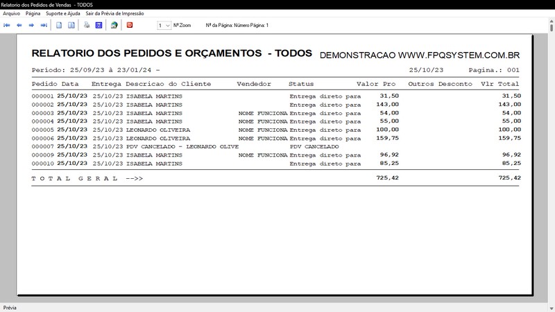This screenshot has height=312, width=555.
Task: Click the printer icon
Action: 87,25
